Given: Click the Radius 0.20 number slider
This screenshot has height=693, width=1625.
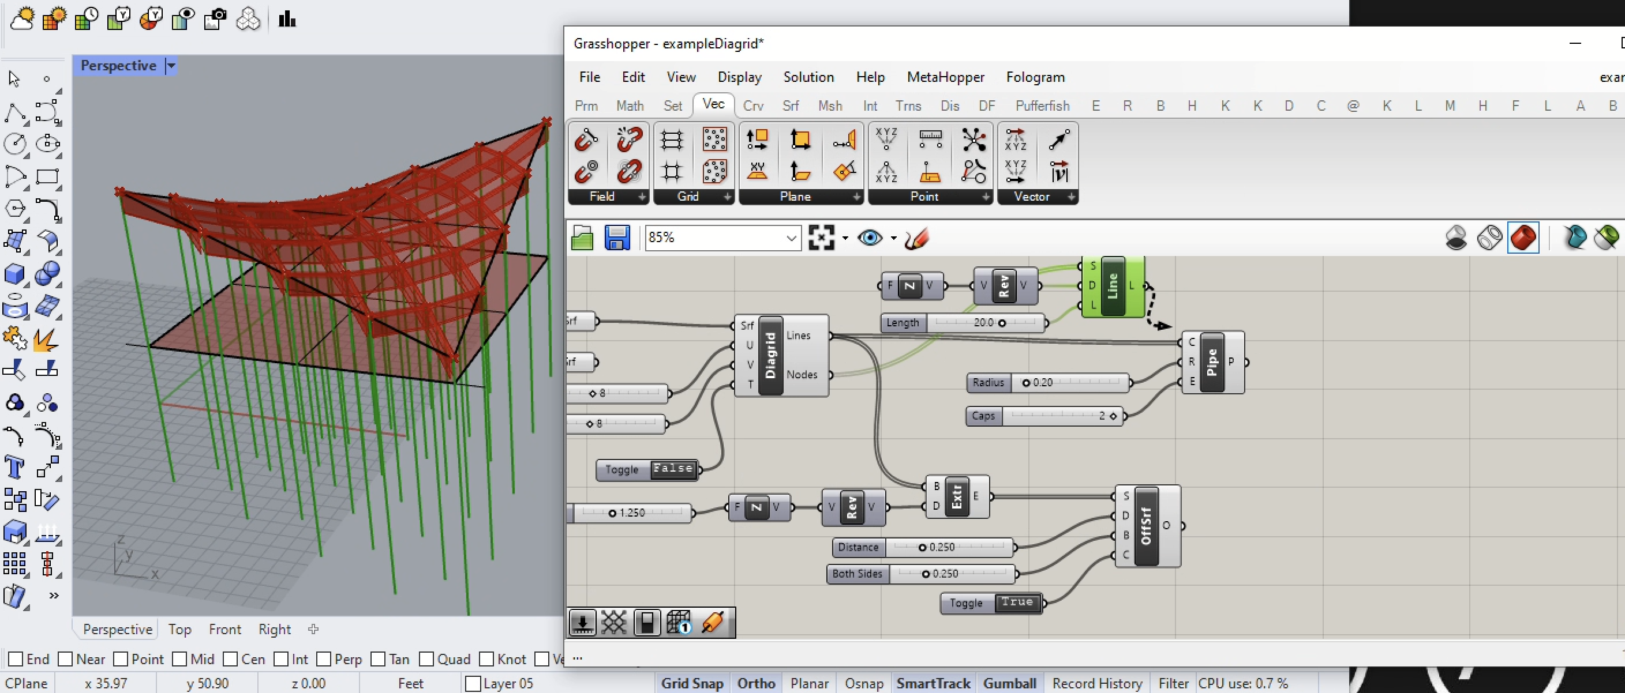Looking at the screenshot, I should [x=1049, y=382].
